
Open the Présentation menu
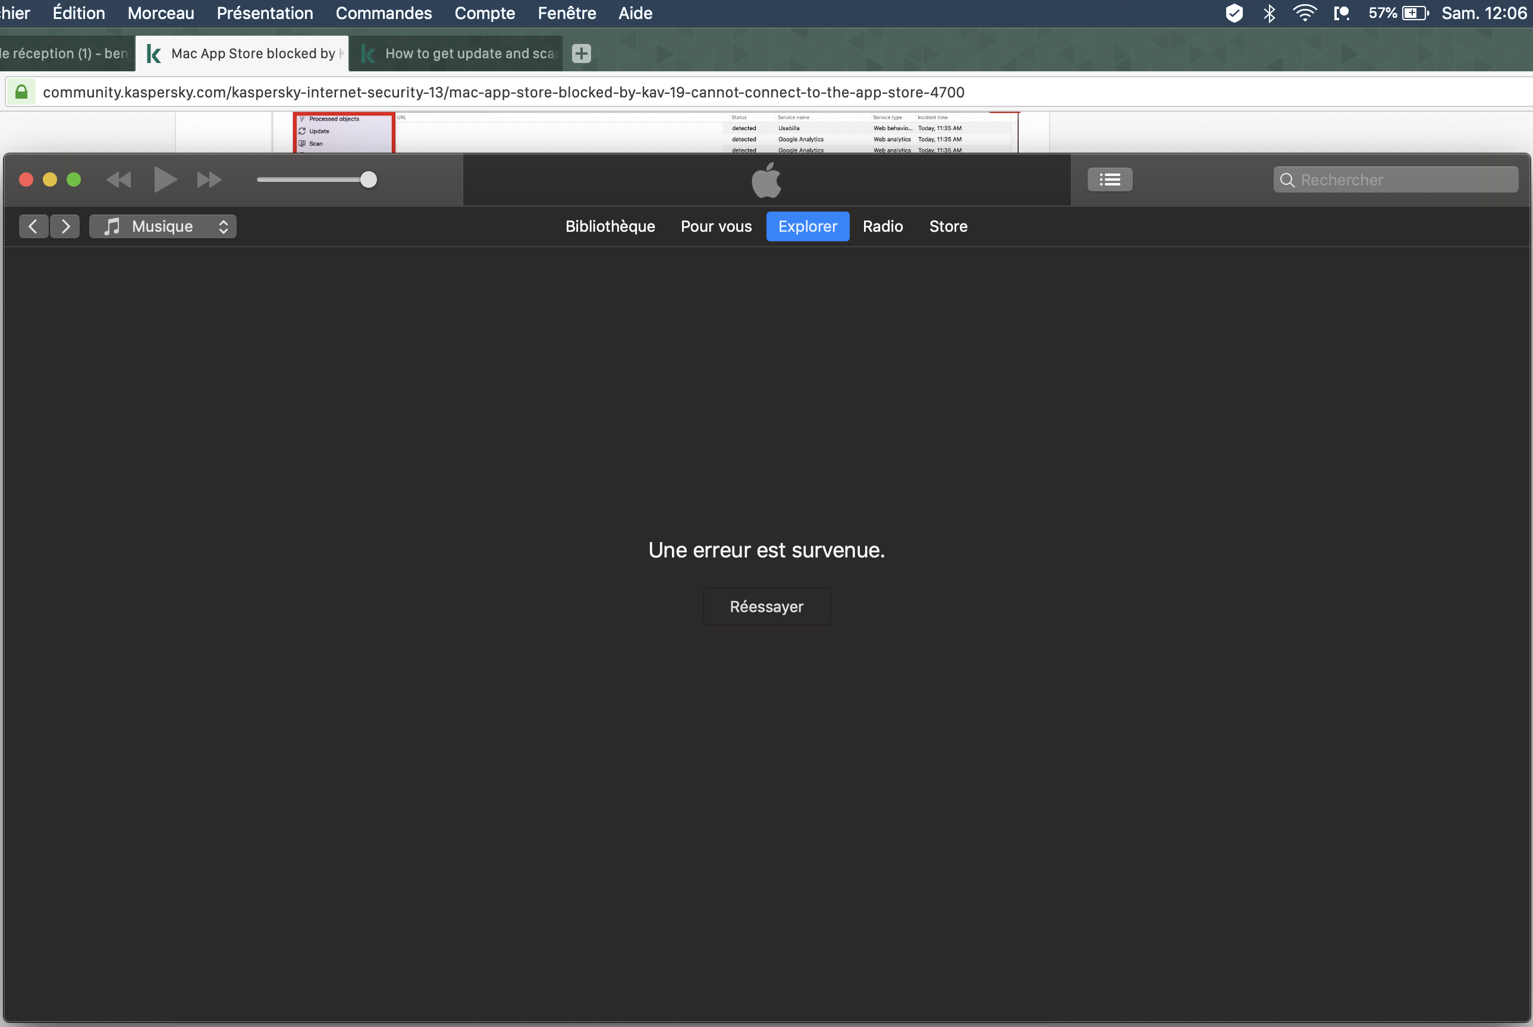pyautogui.click(x=265, y=13)
